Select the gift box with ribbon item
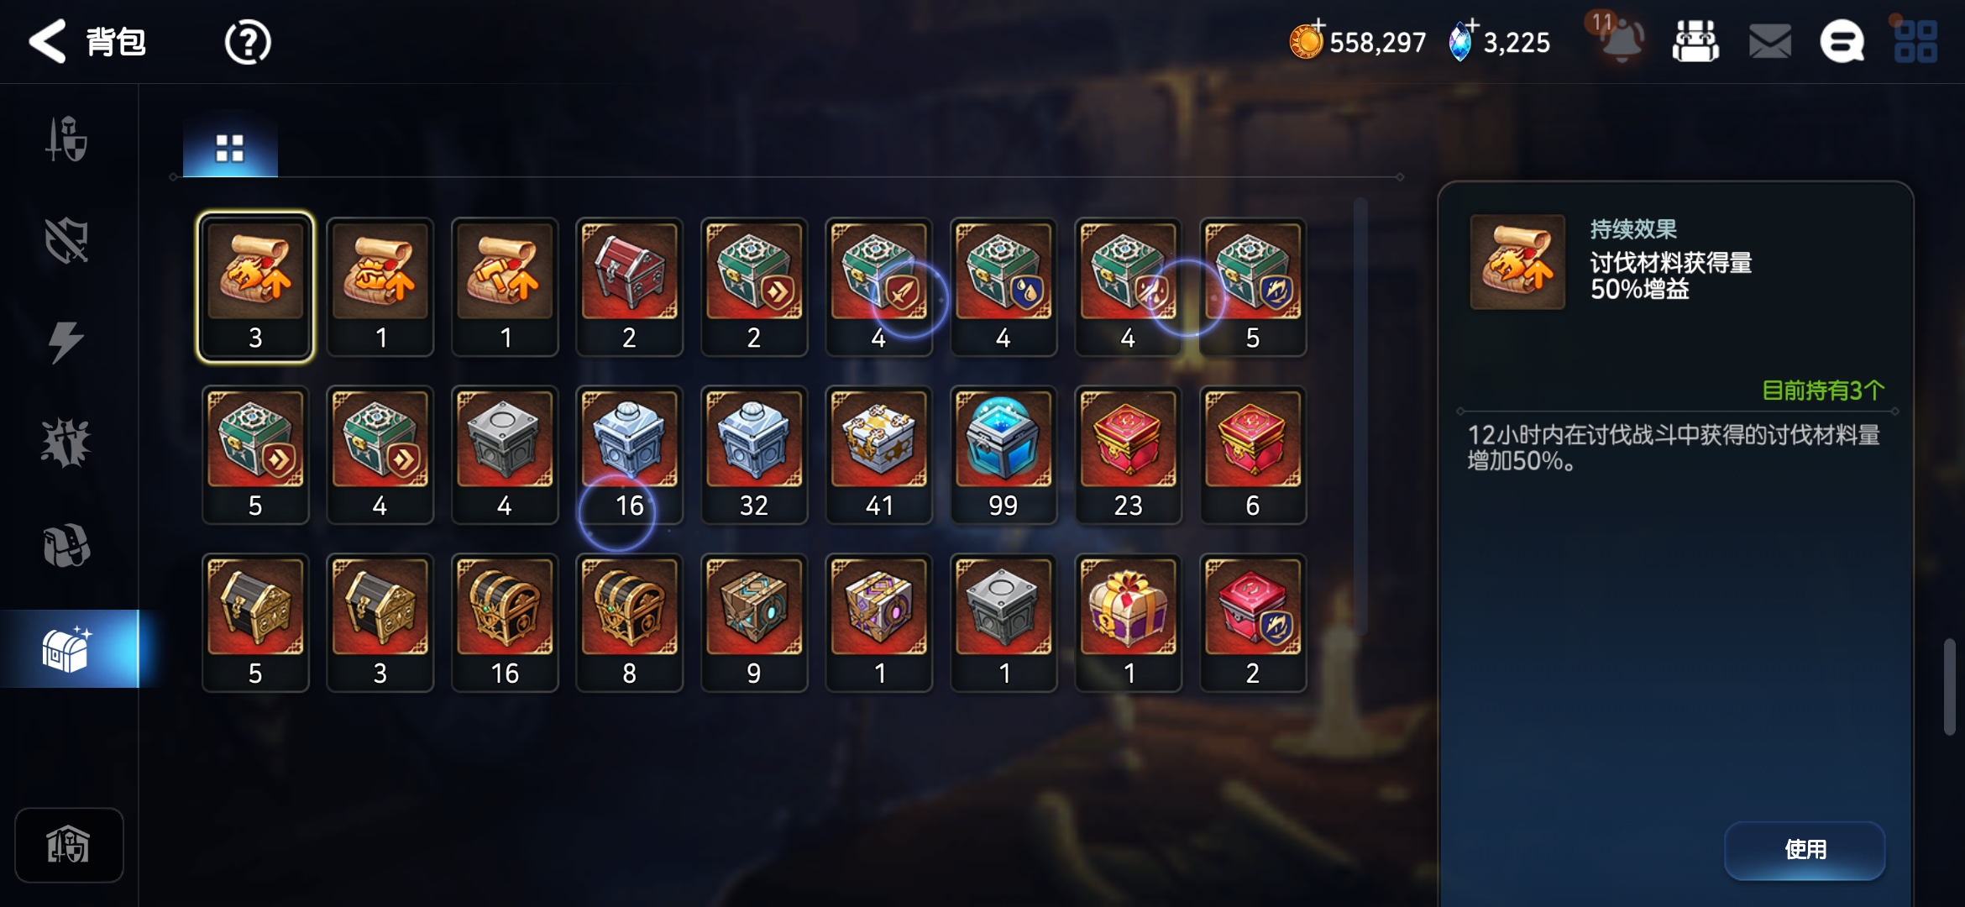Screen dimensions: 1965x907 pyautogui.click(x=1128, y=624)
